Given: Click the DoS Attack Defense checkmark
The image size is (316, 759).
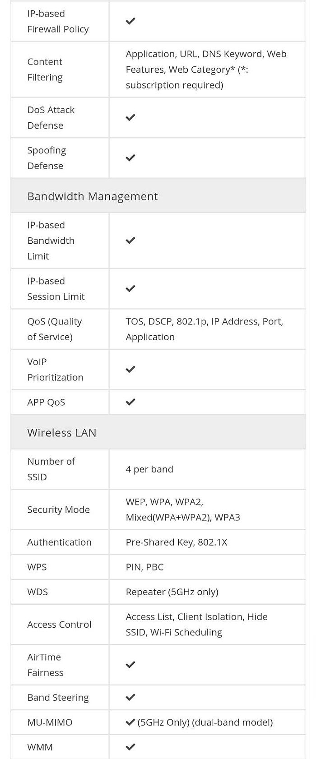Looking at the screenshot, I should (130, 117).
